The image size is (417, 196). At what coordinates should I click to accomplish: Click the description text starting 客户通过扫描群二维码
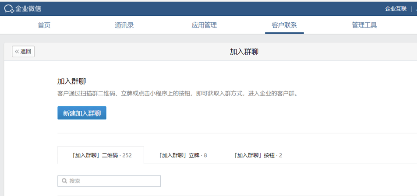177,94
